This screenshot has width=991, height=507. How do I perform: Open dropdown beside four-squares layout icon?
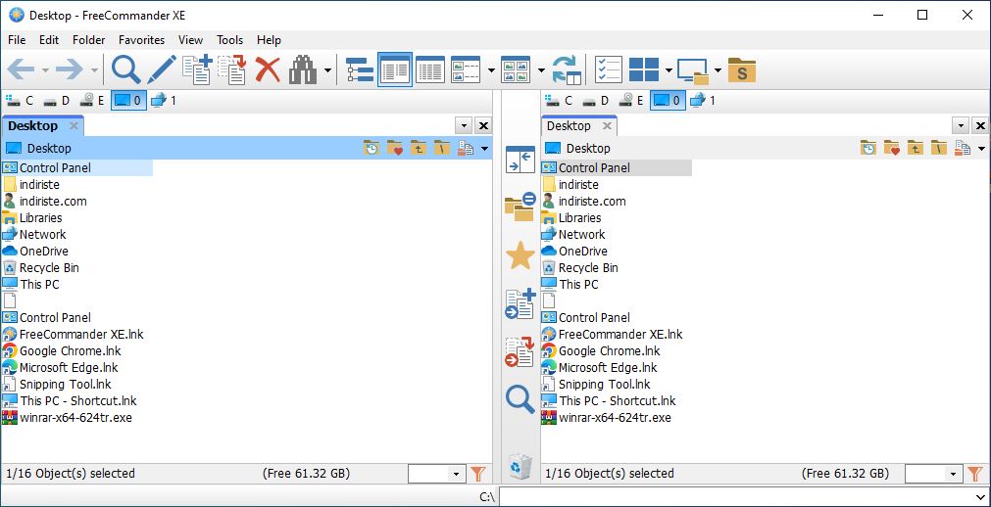point(669,70)
